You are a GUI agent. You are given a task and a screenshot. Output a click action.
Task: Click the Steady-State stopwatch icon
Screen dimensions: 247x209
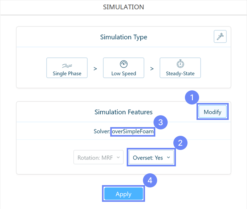coord(180,64)
